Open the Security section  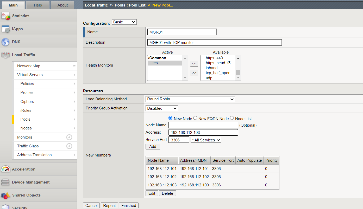pyautogui.click(x=20, y=207)
